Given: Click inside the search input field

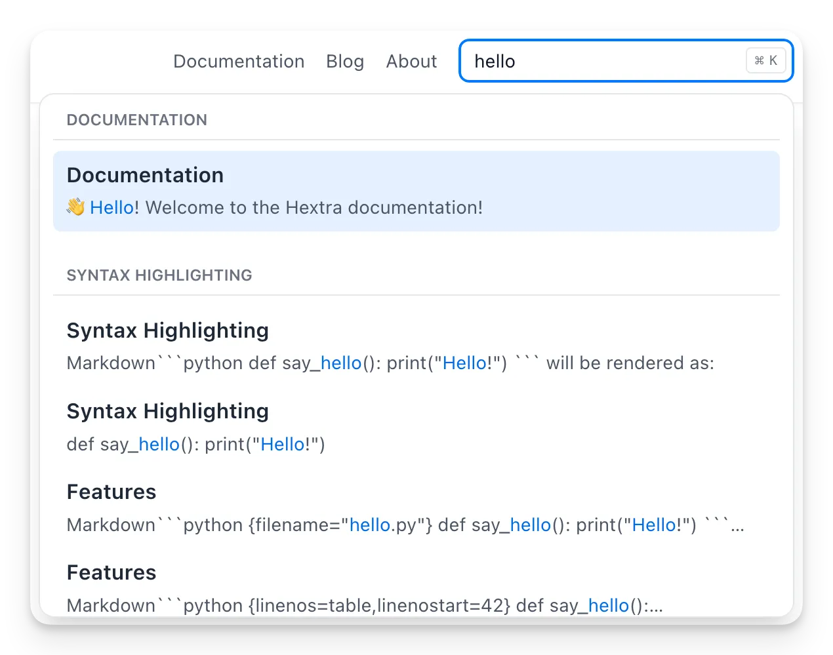Looking at the screenshot, I should click(x=590, y=61).
